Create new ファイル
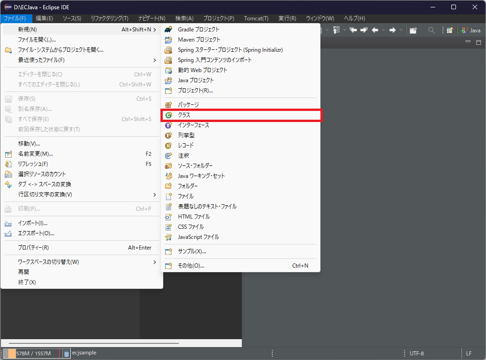The width and height of the screenshot is (486, 360). click(240, 196)
